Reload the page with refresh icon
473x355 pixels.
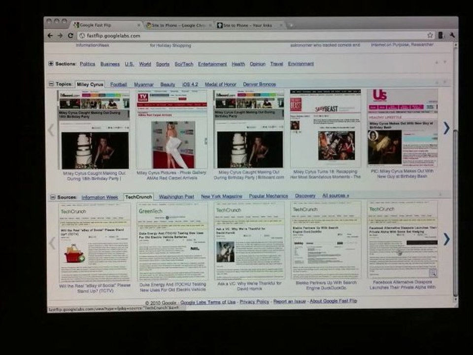pos(70,35)
